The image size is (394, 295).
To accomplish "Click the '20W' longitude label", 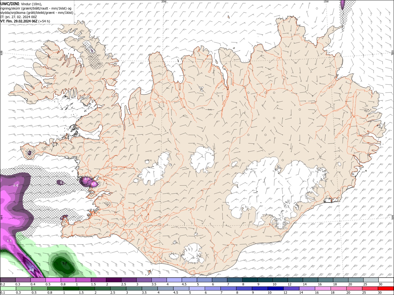I will click(x=164, y=2).
